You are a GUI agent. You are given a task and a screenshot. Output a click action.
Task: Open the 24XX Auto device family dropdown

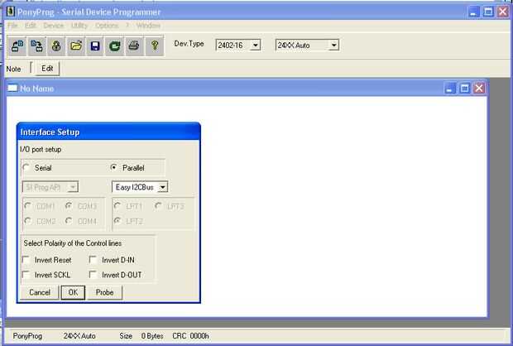333,46
